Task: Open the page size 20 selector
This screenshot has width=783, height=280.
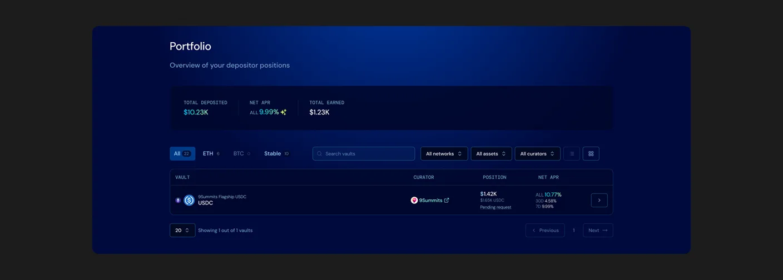Action: coord(182,230)
